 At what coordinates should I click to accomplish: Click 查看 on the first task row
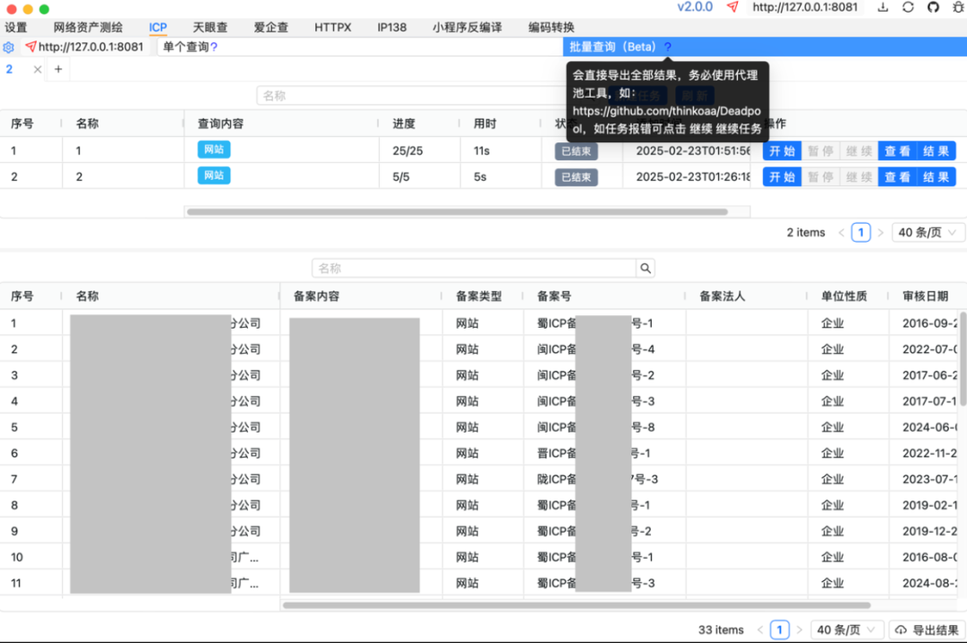(896, 150)
